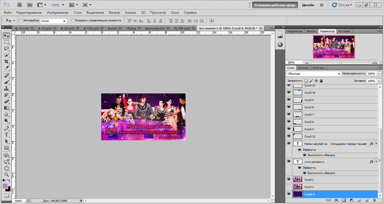The height and width of the screenshot is (204, 384).
Task: Open the Изображение menu
Action: [58, 13]
